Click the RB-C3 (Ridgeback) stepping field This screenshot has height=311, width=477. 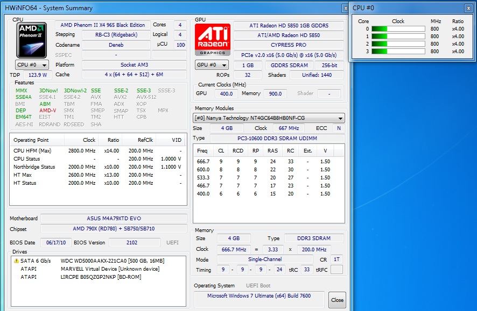pyautogui.click(x=116, y=34)
